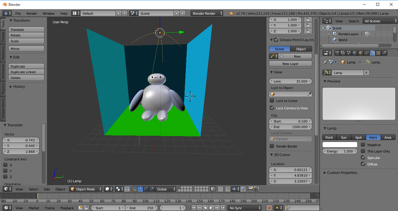Open the File menu
This screenshot has height=211, width=398.
[x=18, y=13]
